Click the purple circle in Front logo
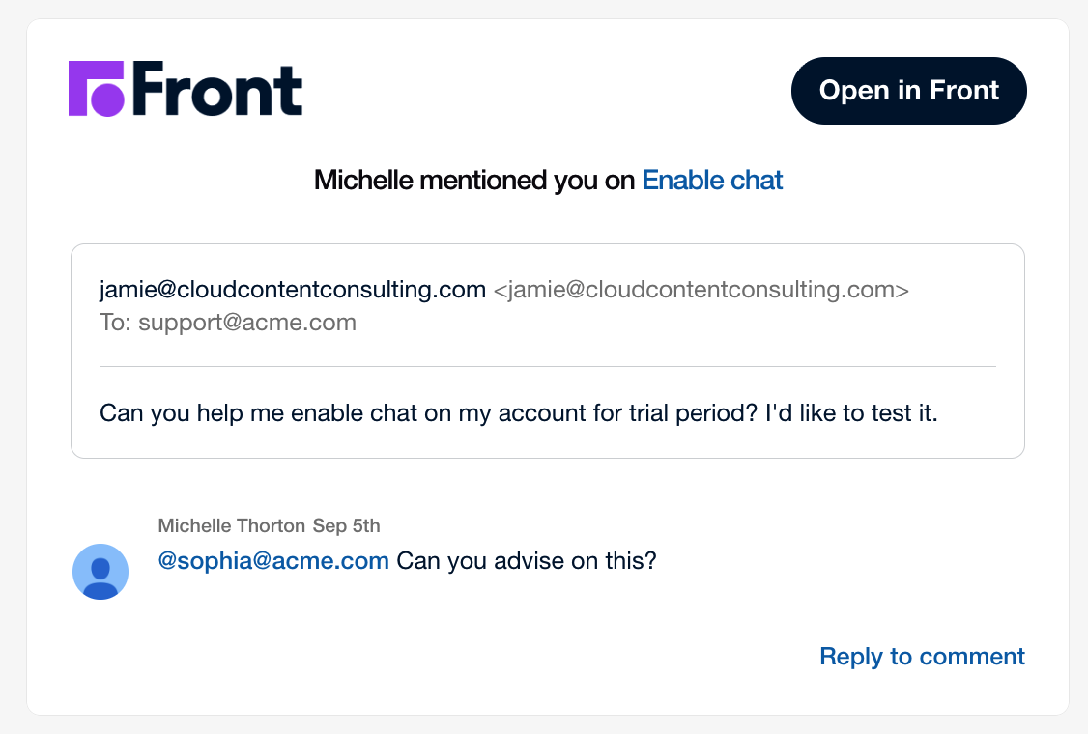1088x734 pixels. (107, 99)
